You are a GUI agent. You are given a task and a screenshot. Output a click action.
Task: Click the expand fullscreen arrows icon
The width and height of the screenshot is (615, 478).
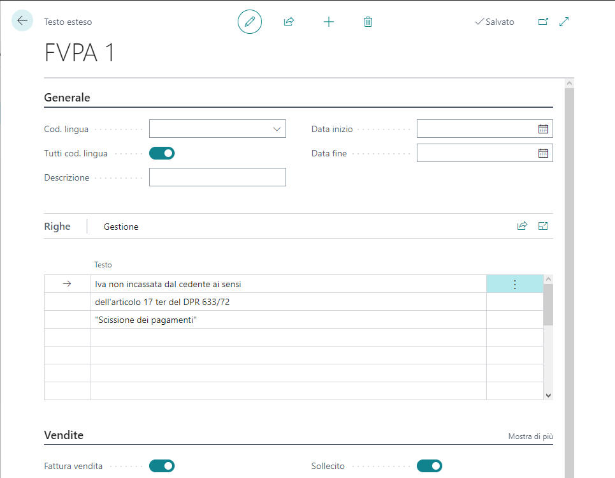[564, 22]
